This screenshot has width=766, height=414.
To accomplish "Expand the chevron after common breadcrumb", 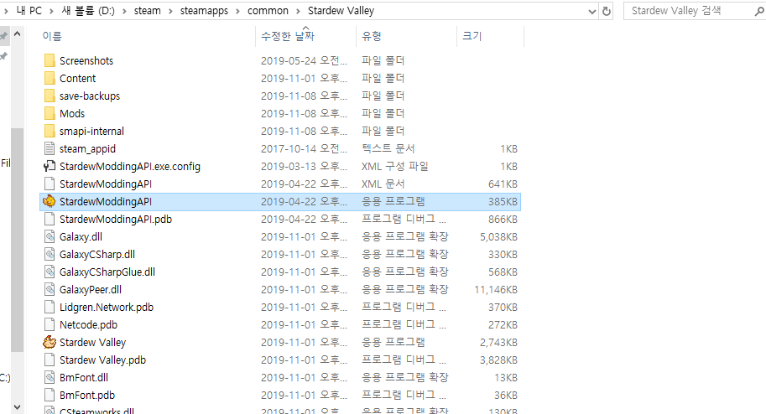I will (298, 11).
